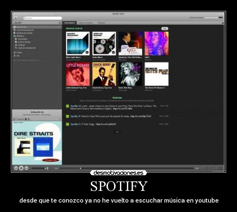The height and width of the screenshot is (212, 237).
Task: Click the Más button above the albums
Action: coord(165,28)
